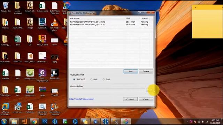The image size is (223, 125).
Task: Open the mysql-wor... installer icon
Action: tap(18, 108)
